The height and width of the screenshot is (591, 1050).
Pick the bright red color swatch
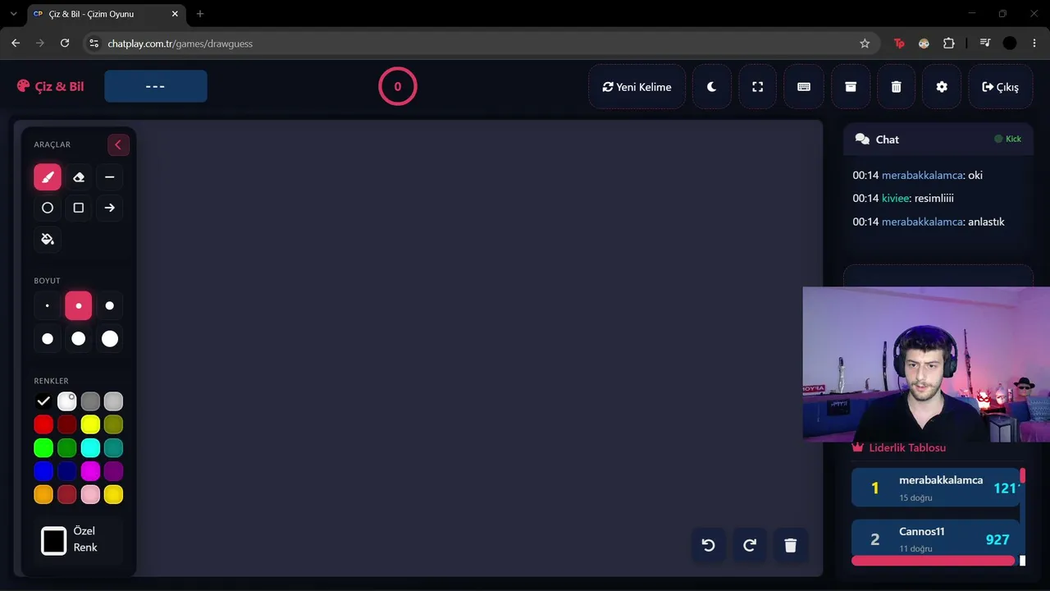[x=43, y=424]
